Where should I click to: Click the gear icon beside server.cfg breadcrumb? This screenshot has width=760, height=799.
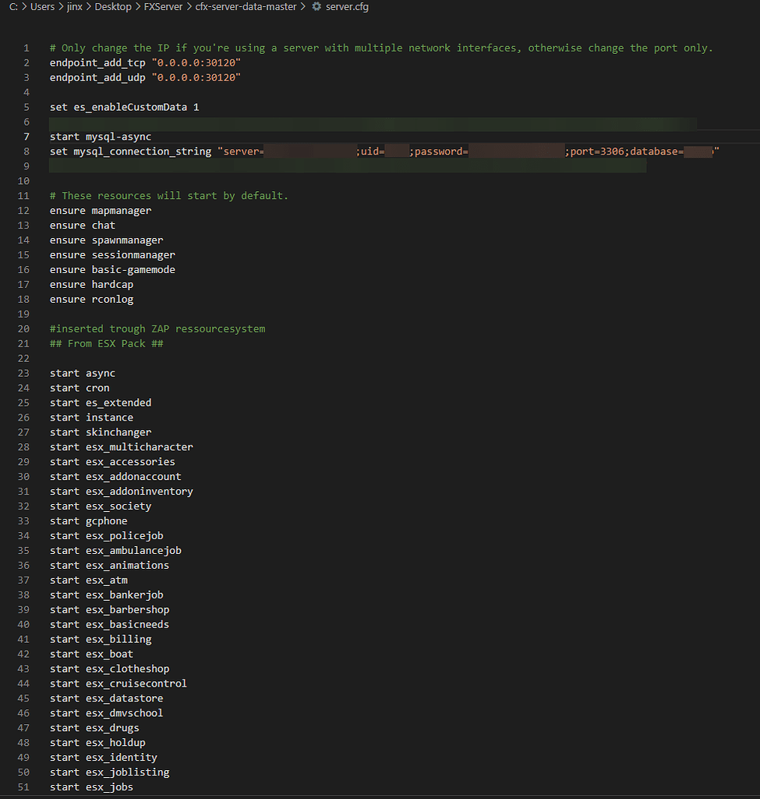pos(316,6)
